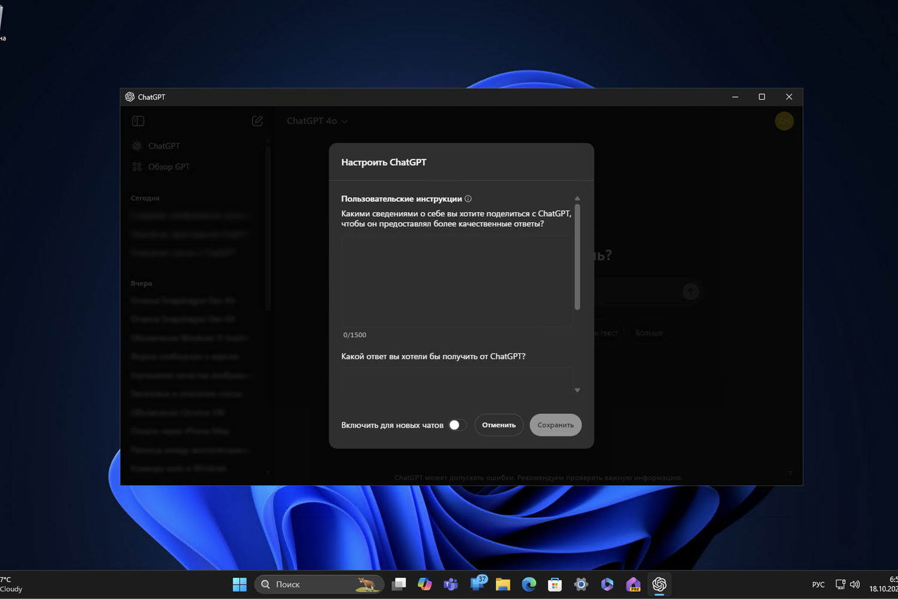Click the Какой ответ вы хотели бы получить text

(x=433, y=356)
